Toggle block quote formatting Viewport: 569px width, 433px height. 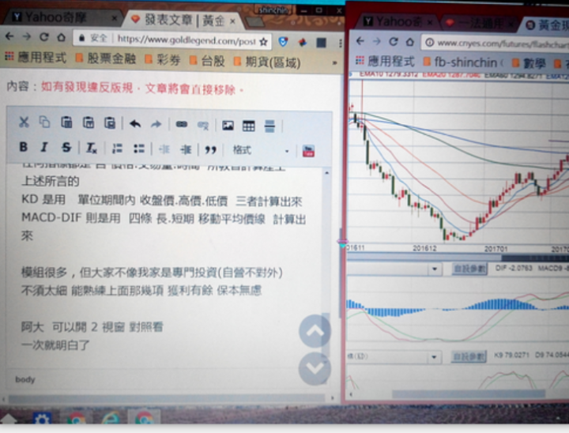tap(210, 149)
